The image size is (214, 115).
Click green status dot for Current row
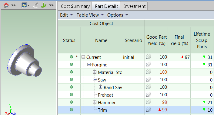[71, 57]
